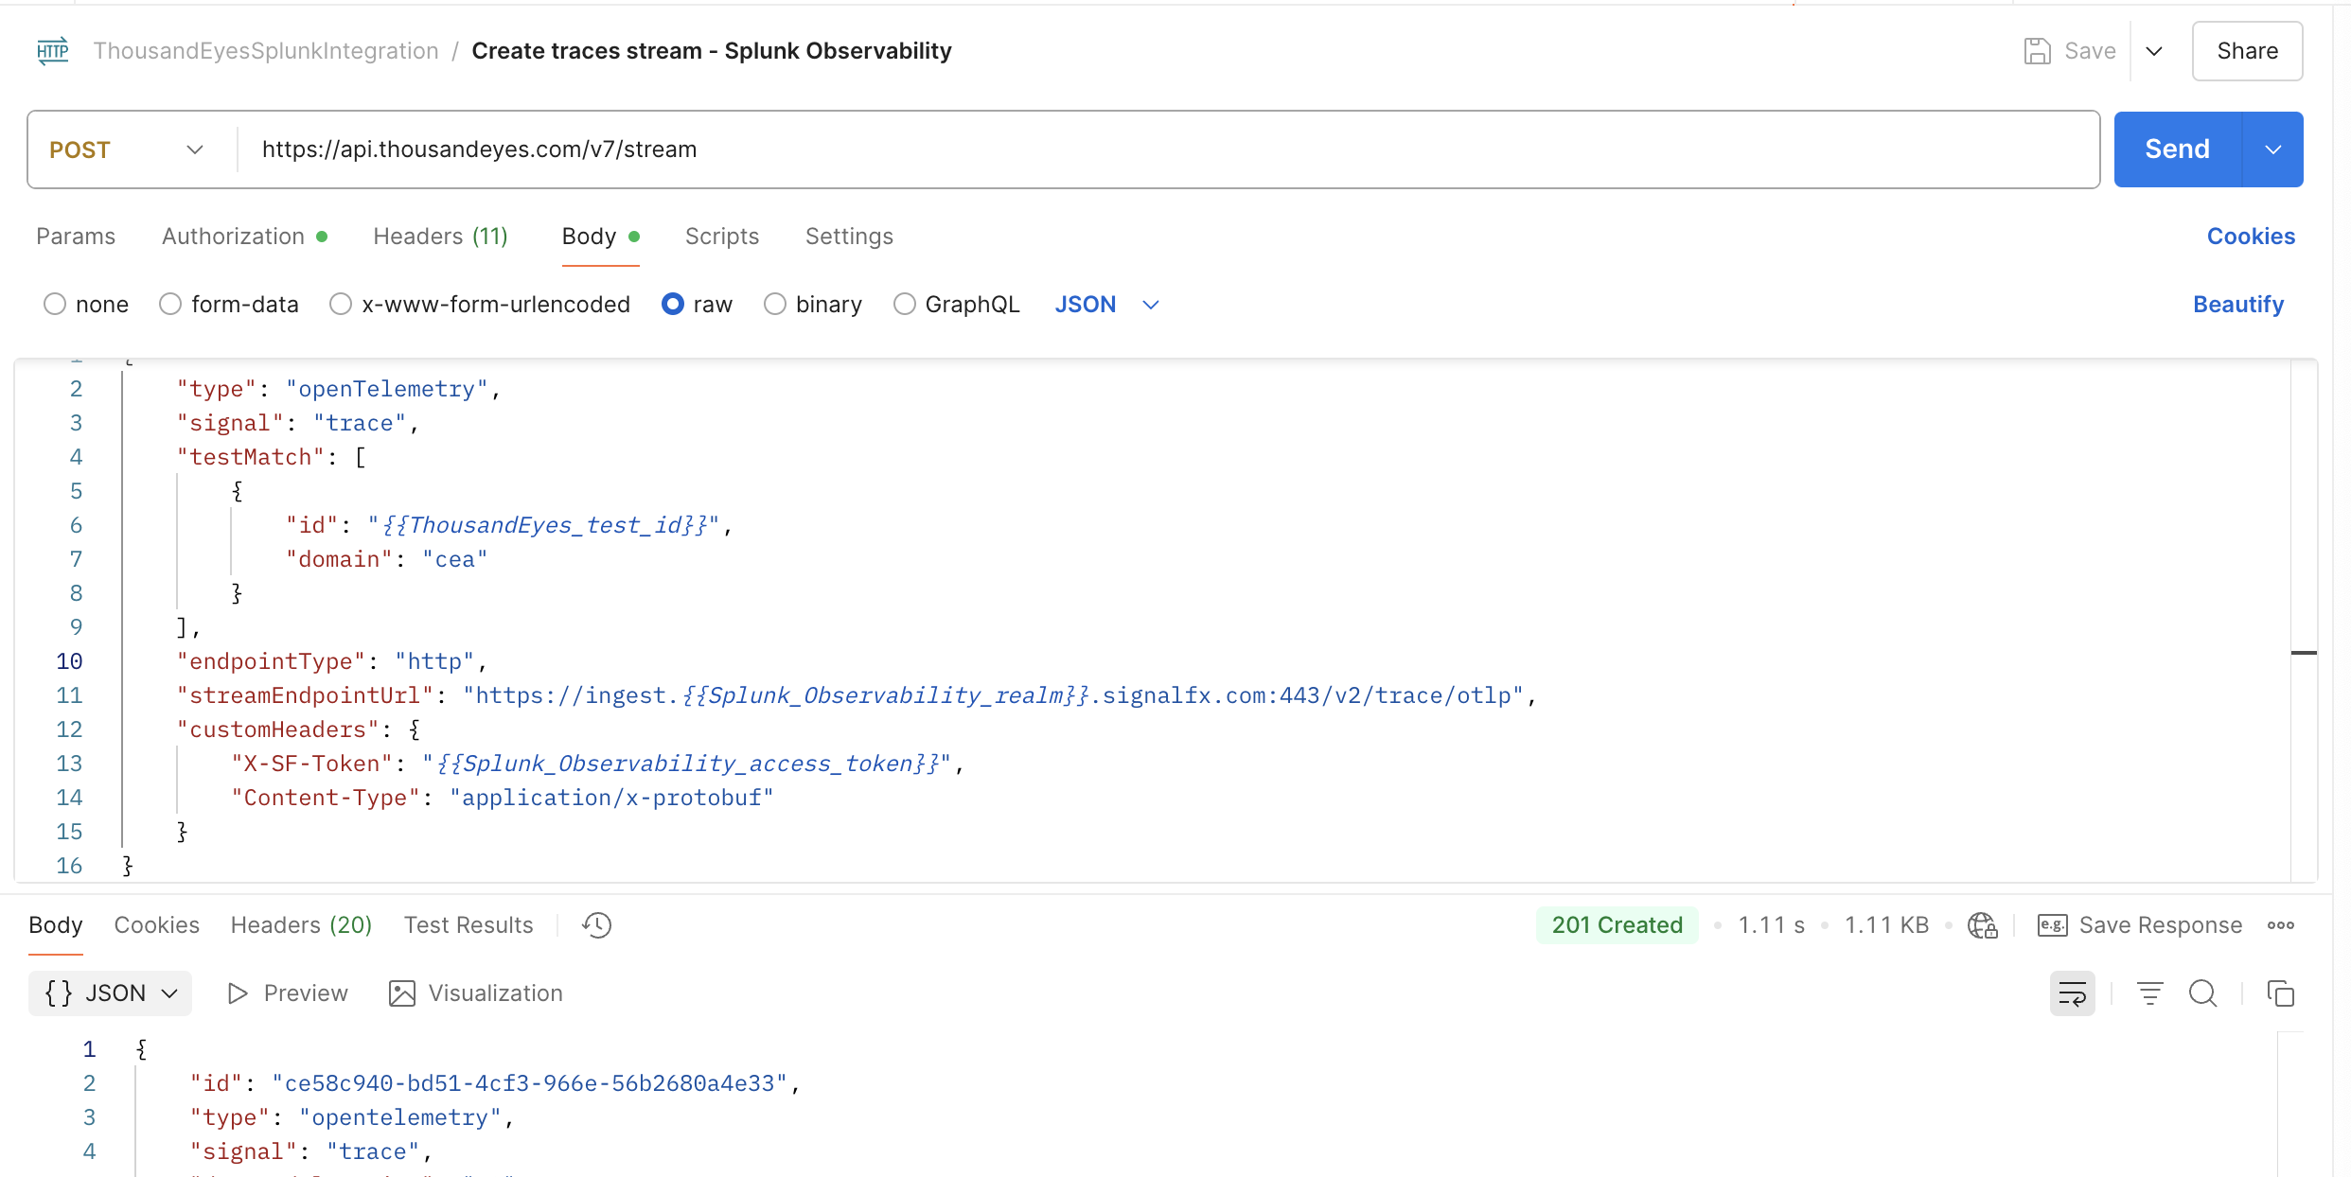
Task: Copy the response body to clipboard
Action: [x=2281, y=993]
